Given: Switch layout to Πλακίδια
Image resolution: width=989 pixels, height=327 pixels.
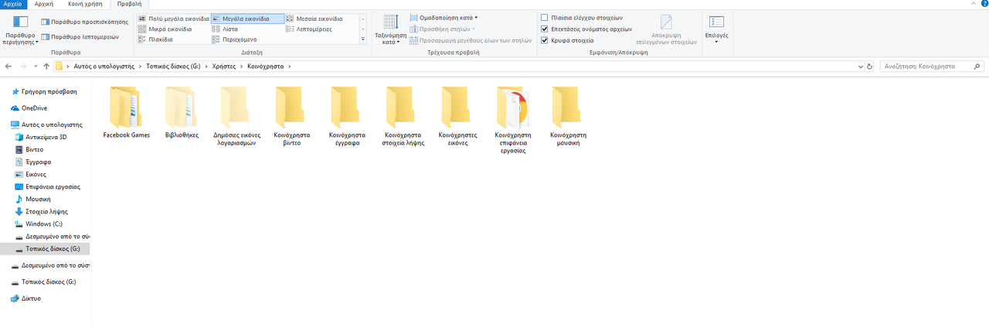Looking at the screenshot, I should pos(156,39).
